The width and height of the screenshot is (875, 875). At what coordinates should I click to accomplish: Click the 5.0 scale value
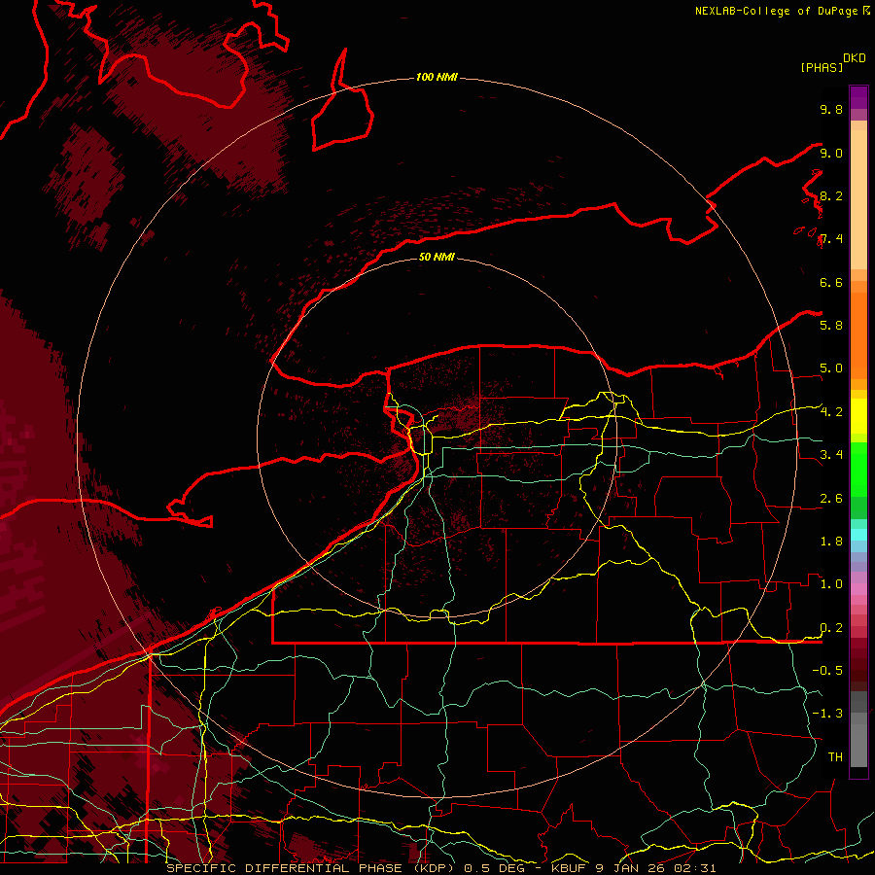pyautogui.click(x=831, y=368)
